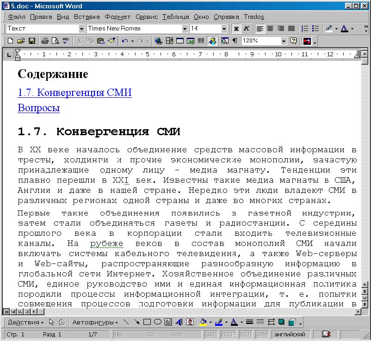Center the paragraph text

tap(270, 29)
